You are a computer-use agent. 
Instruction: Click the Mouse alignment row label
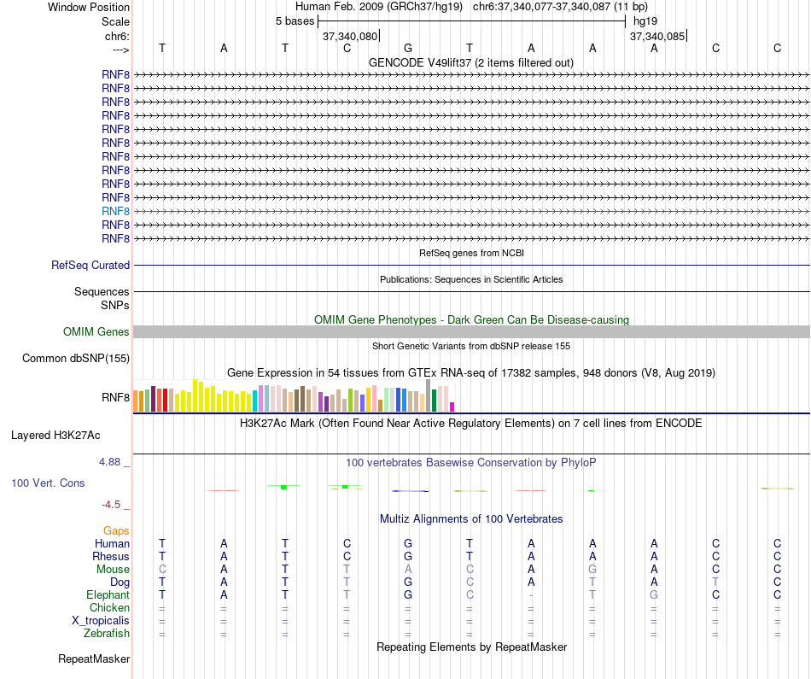[113, 570]
